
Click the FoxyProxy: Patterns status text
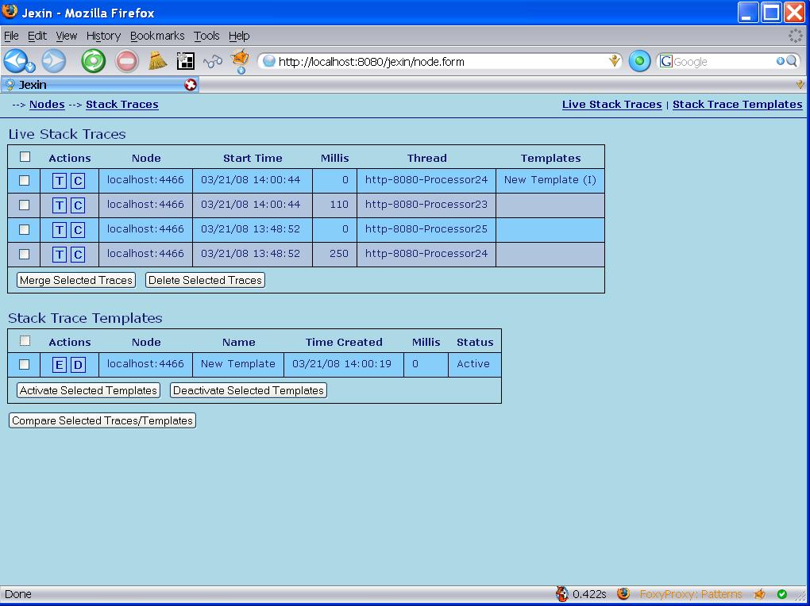pyautogui.click(x=691, y=594)
